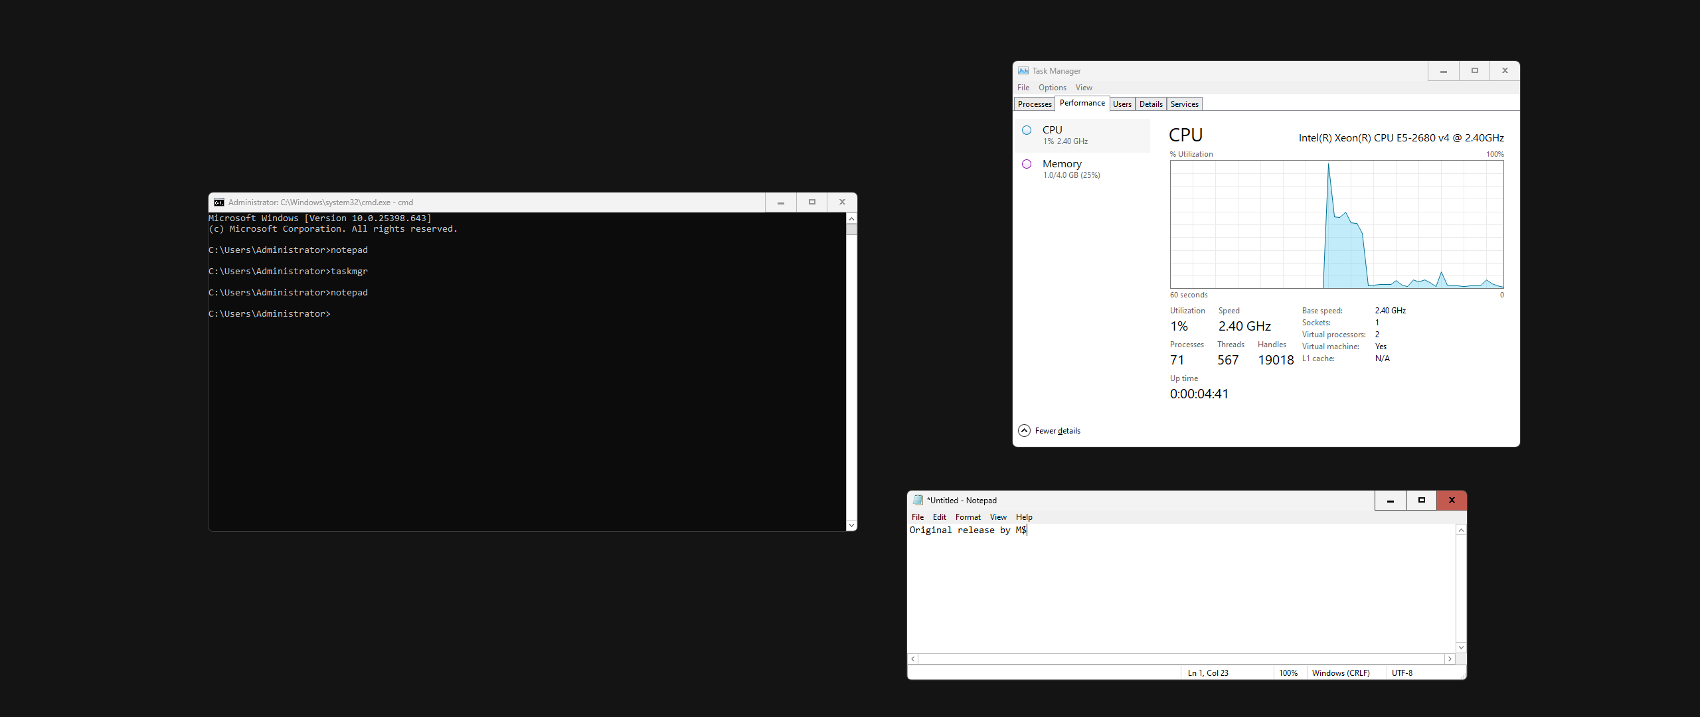Viewport: 1700px width, 717px height.
Task: Open Notepad Format menu
Action: 968,517
